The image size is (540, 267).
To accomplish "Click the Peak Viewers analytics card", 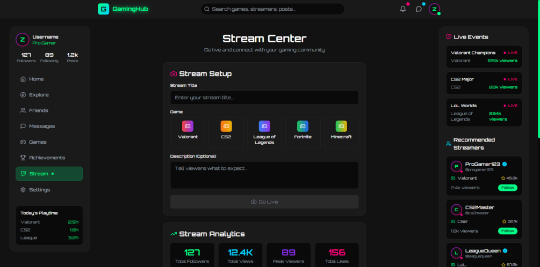I will click(x=289, y=255).
